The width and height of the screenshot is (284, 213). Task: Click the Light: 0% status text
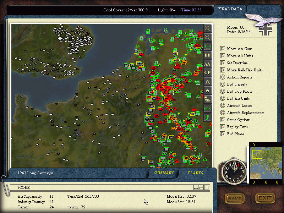[x=166, y=10]
